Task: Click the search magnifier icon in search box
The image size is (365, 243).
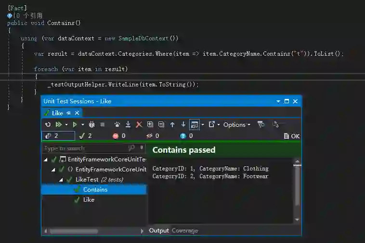Action: (x=132, y=148)
